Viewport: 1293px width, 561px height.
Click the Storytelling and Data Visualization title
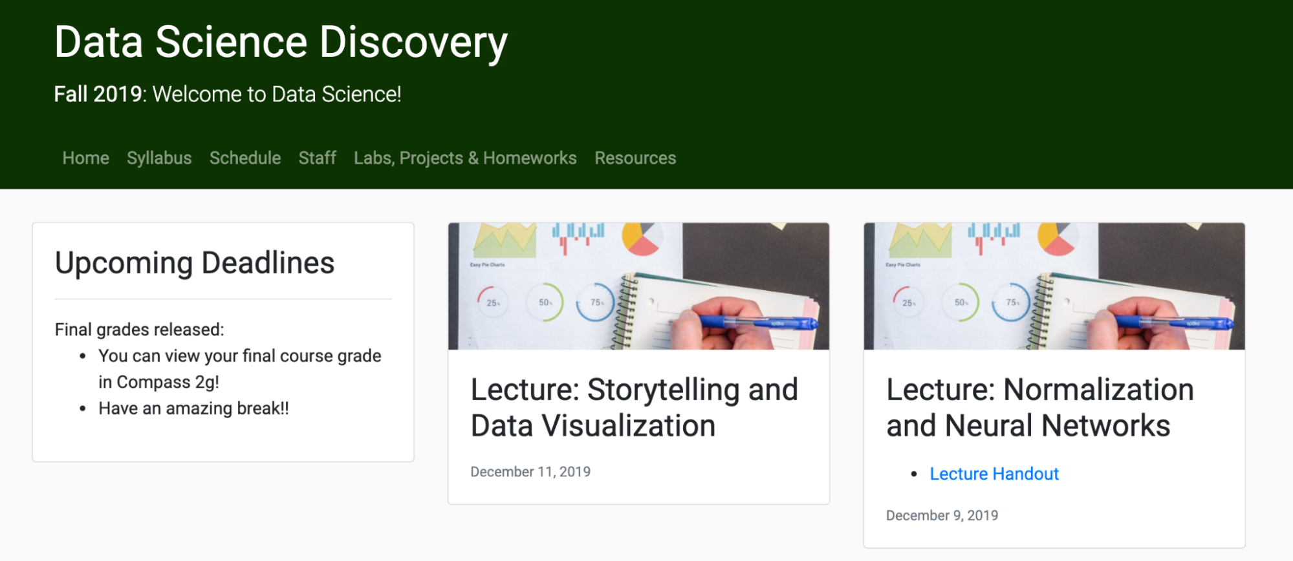634,408
